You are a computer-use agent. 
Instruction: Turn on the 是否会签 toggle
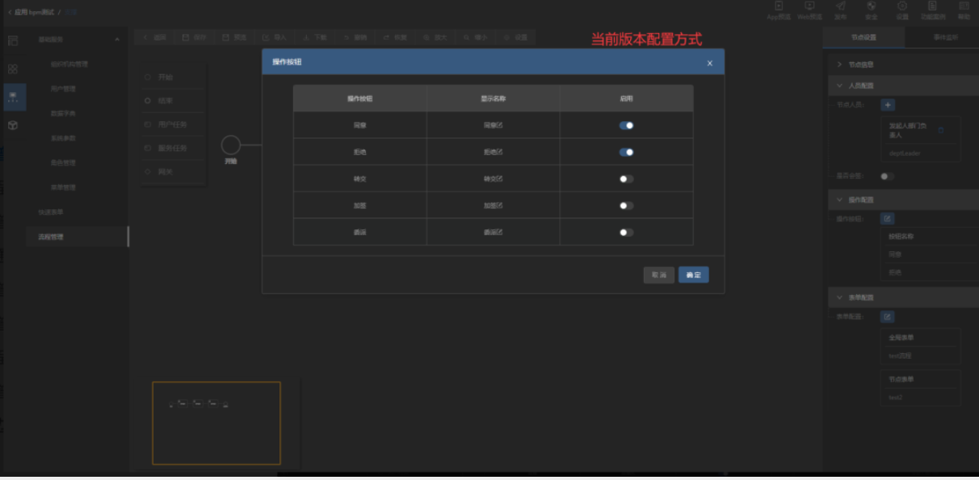(887, 176)
